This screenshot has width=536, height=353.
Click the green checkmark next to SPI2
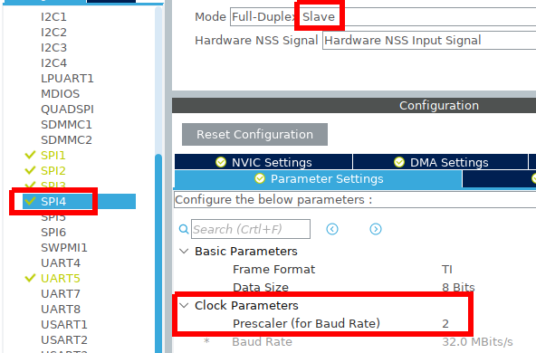[x=30, y=170]
